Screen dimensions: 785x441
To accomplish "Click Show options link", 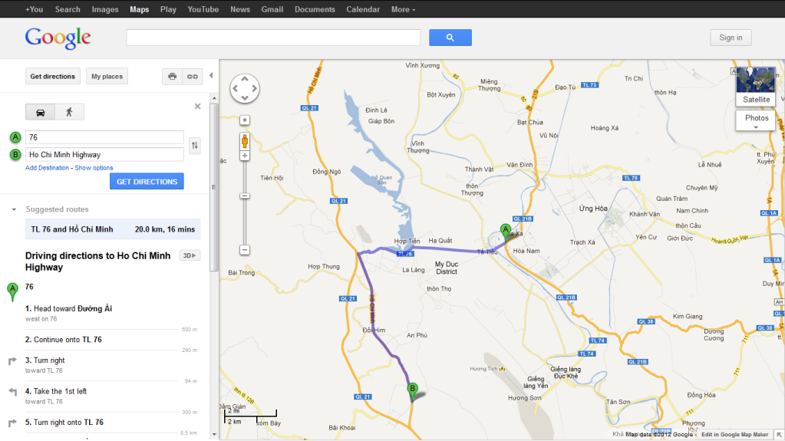I will [x=94, y=168].
